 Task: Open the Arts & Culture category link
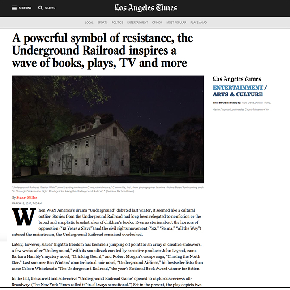pyautogui.click(x=238, y=94)
